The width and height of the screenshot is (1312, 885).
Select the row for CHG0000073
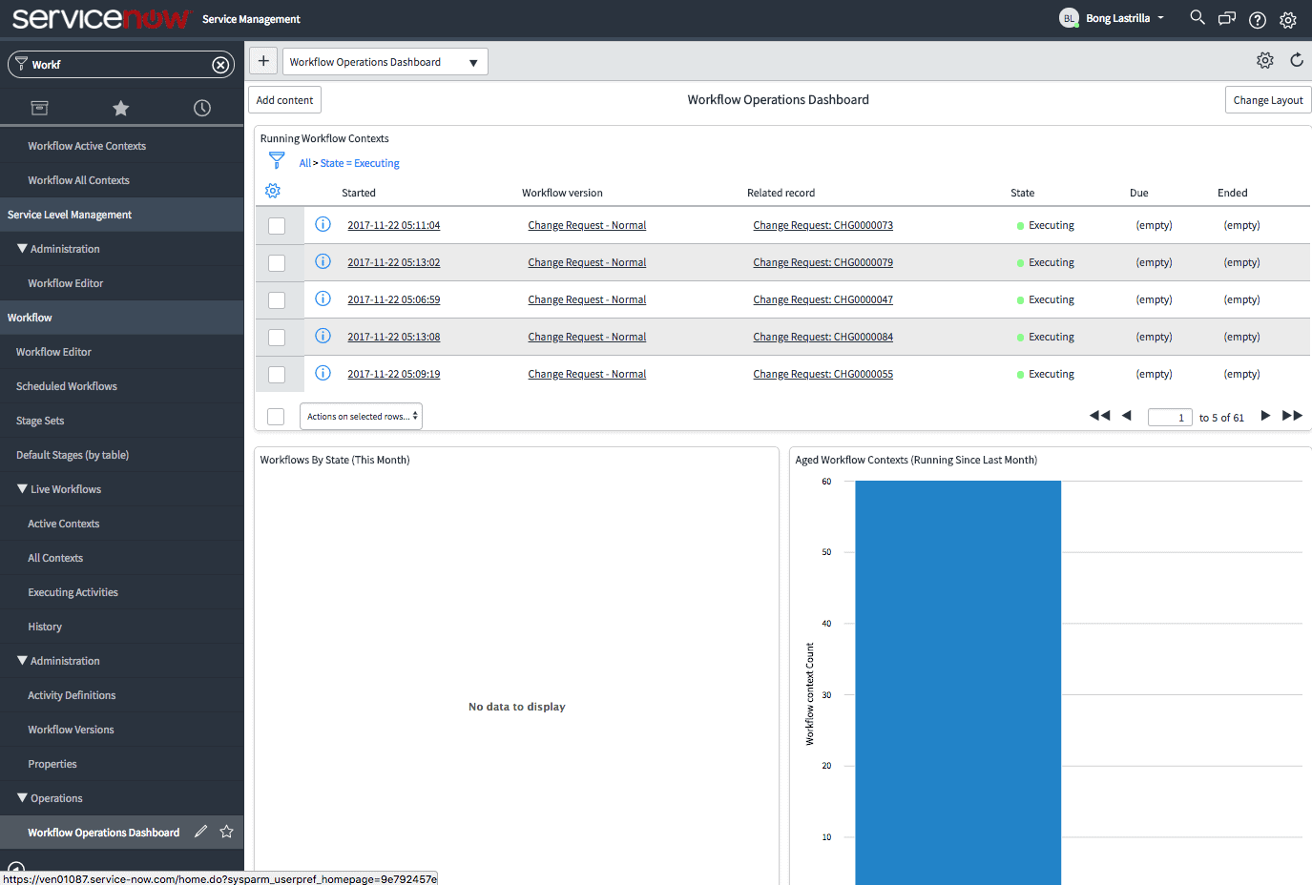pos(277,226)
